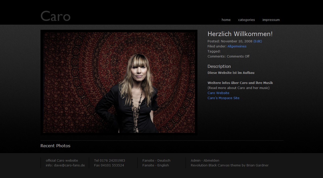Image resolution: width=323 pixels, height=178 pixels.
Task: Click the Recent Photos heading
Action: 55,146
